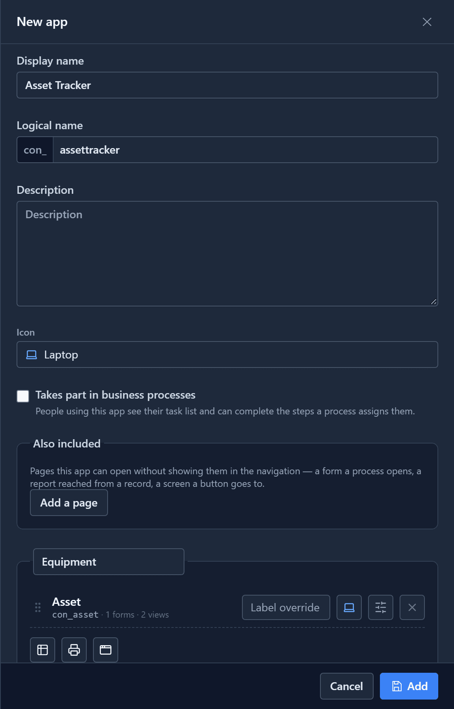Screen dimensions: 454x709
Task: Grab the Asset row drag handle
Action: [38, 607]
